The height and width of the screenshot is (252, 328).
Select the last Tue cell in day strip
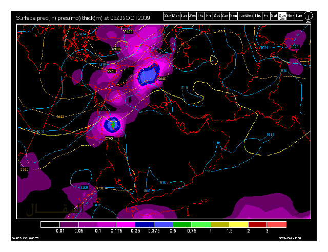(299, 16)
